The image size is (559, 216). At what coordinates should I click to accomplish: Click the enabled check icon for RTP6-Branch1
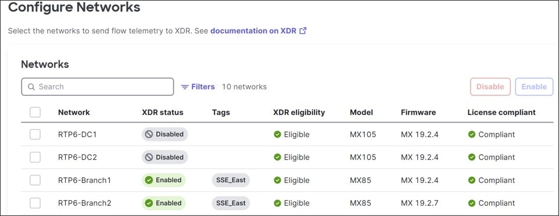[149, 180]
